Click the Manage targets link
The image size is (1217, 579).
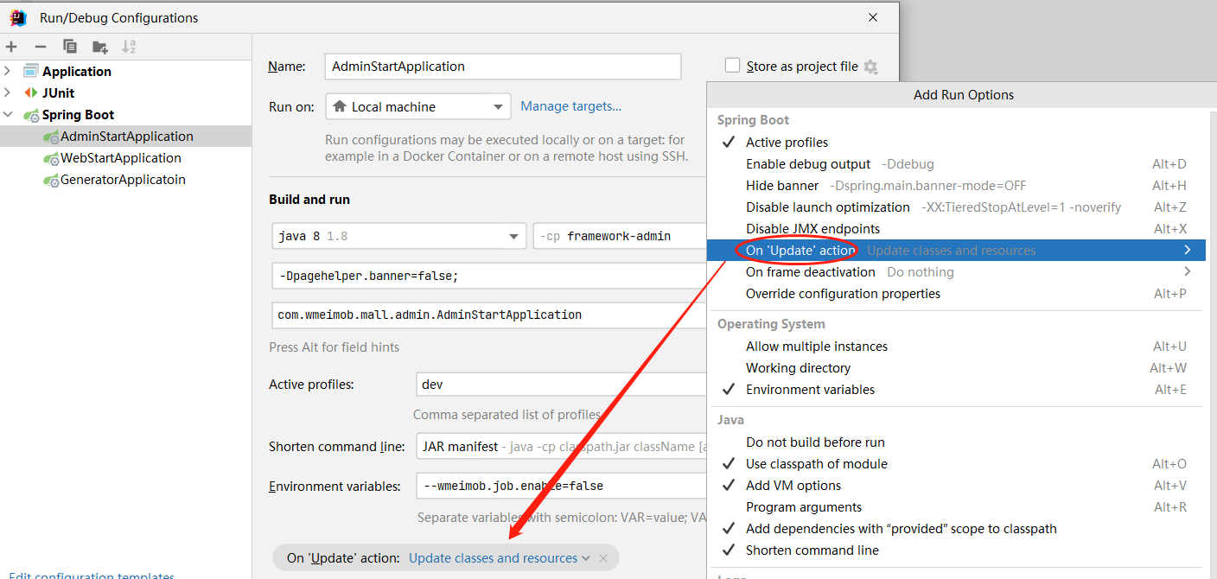570,106
